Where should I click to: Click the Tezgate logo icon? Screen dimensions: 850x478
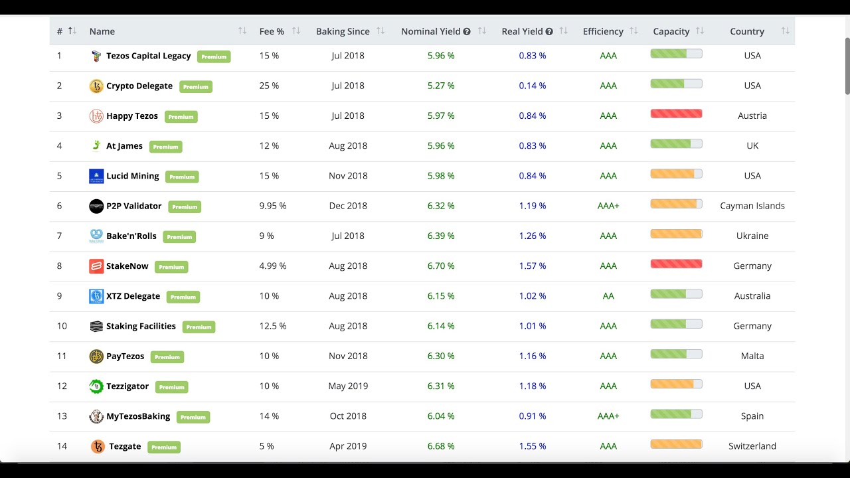pos(98,446)
